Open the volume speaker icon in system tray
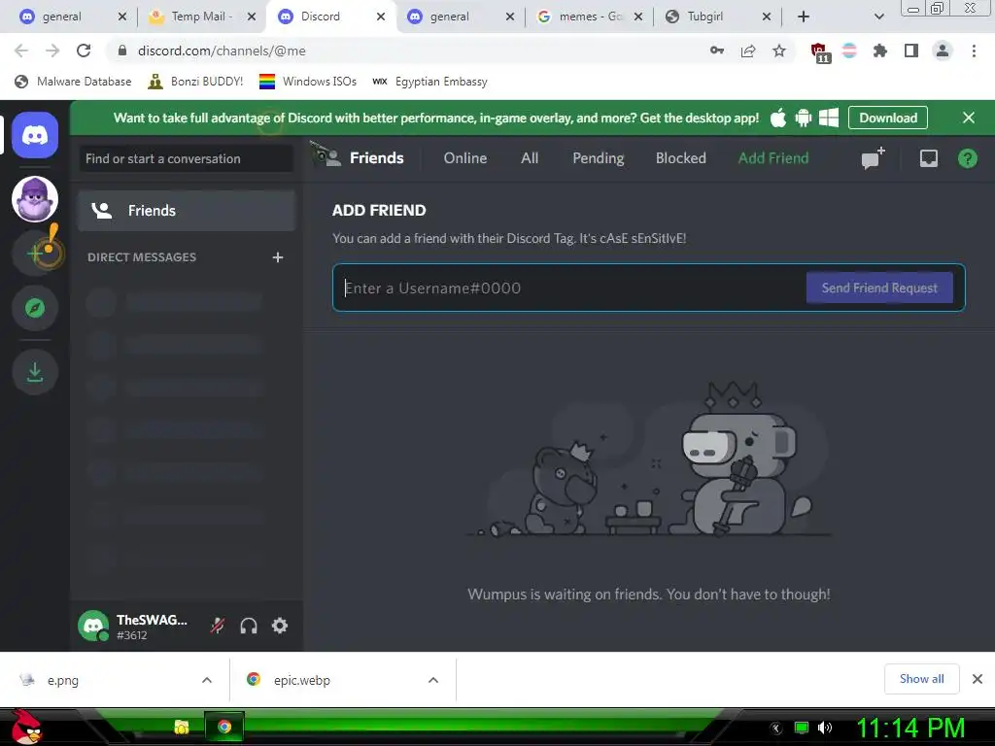995x746 pixels. (x=825, y=728)
